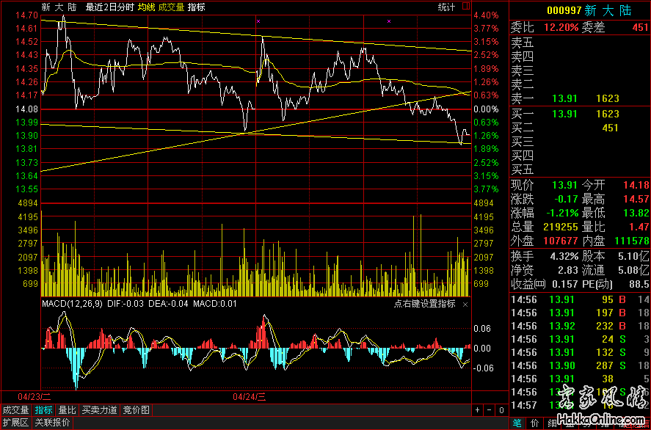Click the plus zoom button
This screenshot has width=651, height=430.
click(477, 409)
